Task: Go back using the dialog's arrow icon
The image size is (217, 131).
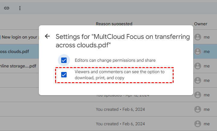Action: [x=47, y=36]
